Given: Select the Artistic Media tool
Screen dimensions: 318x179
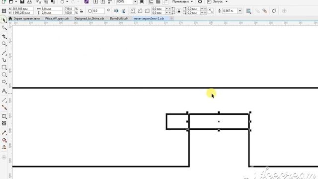Looking at the screenshot, I should 4,60.
